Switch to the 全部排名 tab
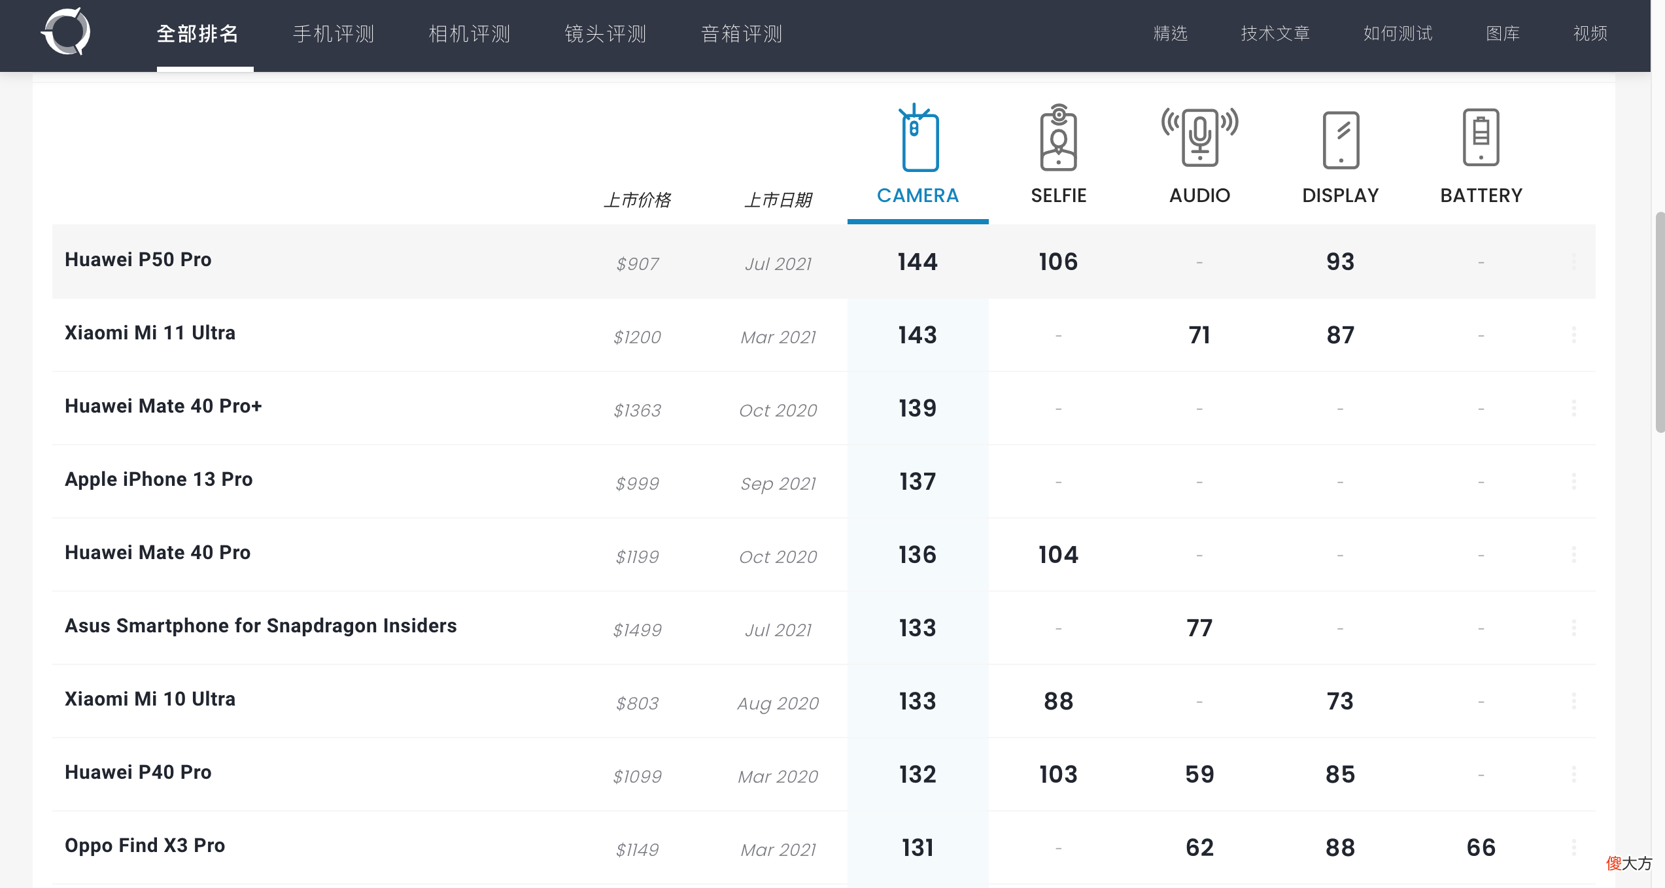1665x888 pixels. pyautogui.click(x=197, y=33)
